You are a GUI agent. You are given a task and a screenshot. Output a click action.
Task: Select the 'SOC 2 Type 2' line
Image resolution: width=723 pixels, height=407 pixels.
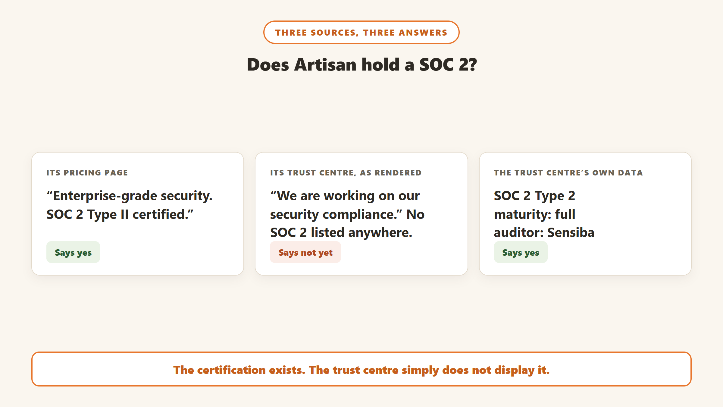click(534, 196)
